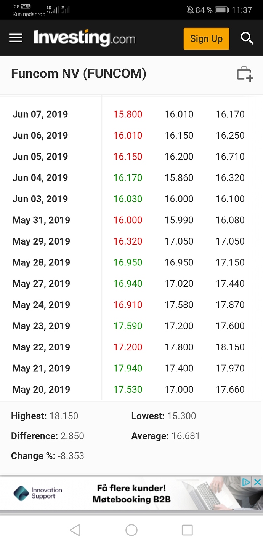This screenshot has width=263, height=545.
Task: Tap the Android back navigation arrow
Action: point(75,530)
